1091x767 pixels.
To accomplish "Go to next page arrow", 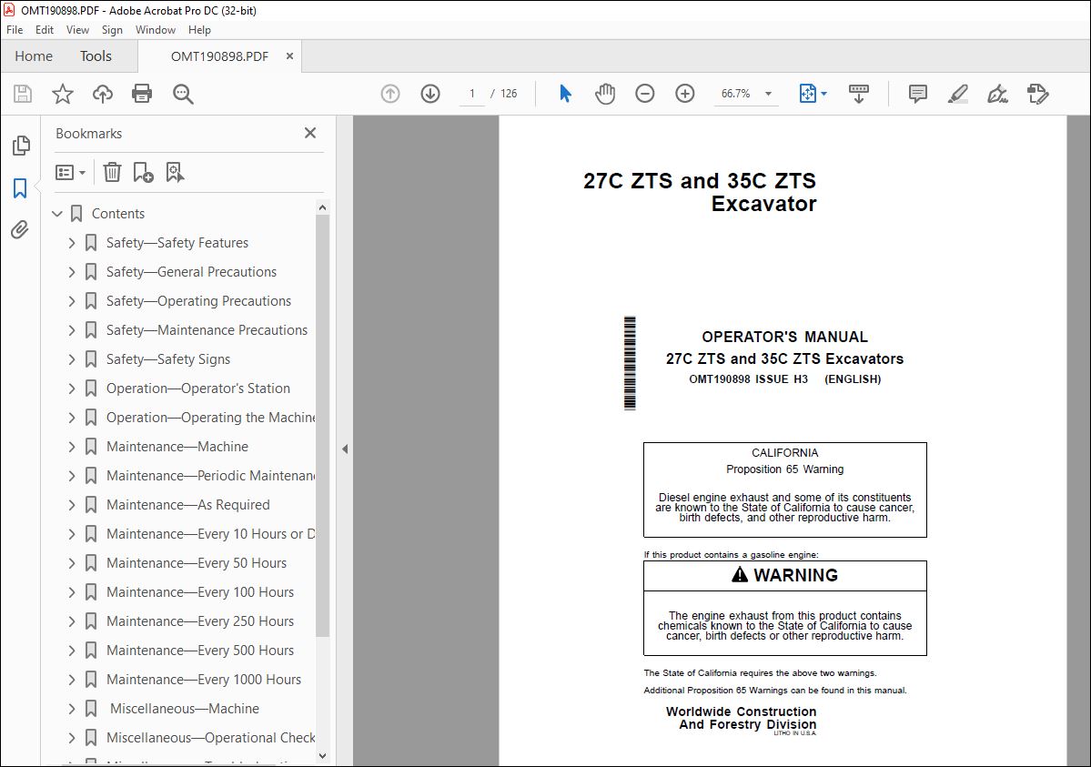I will tap(430, 94).
